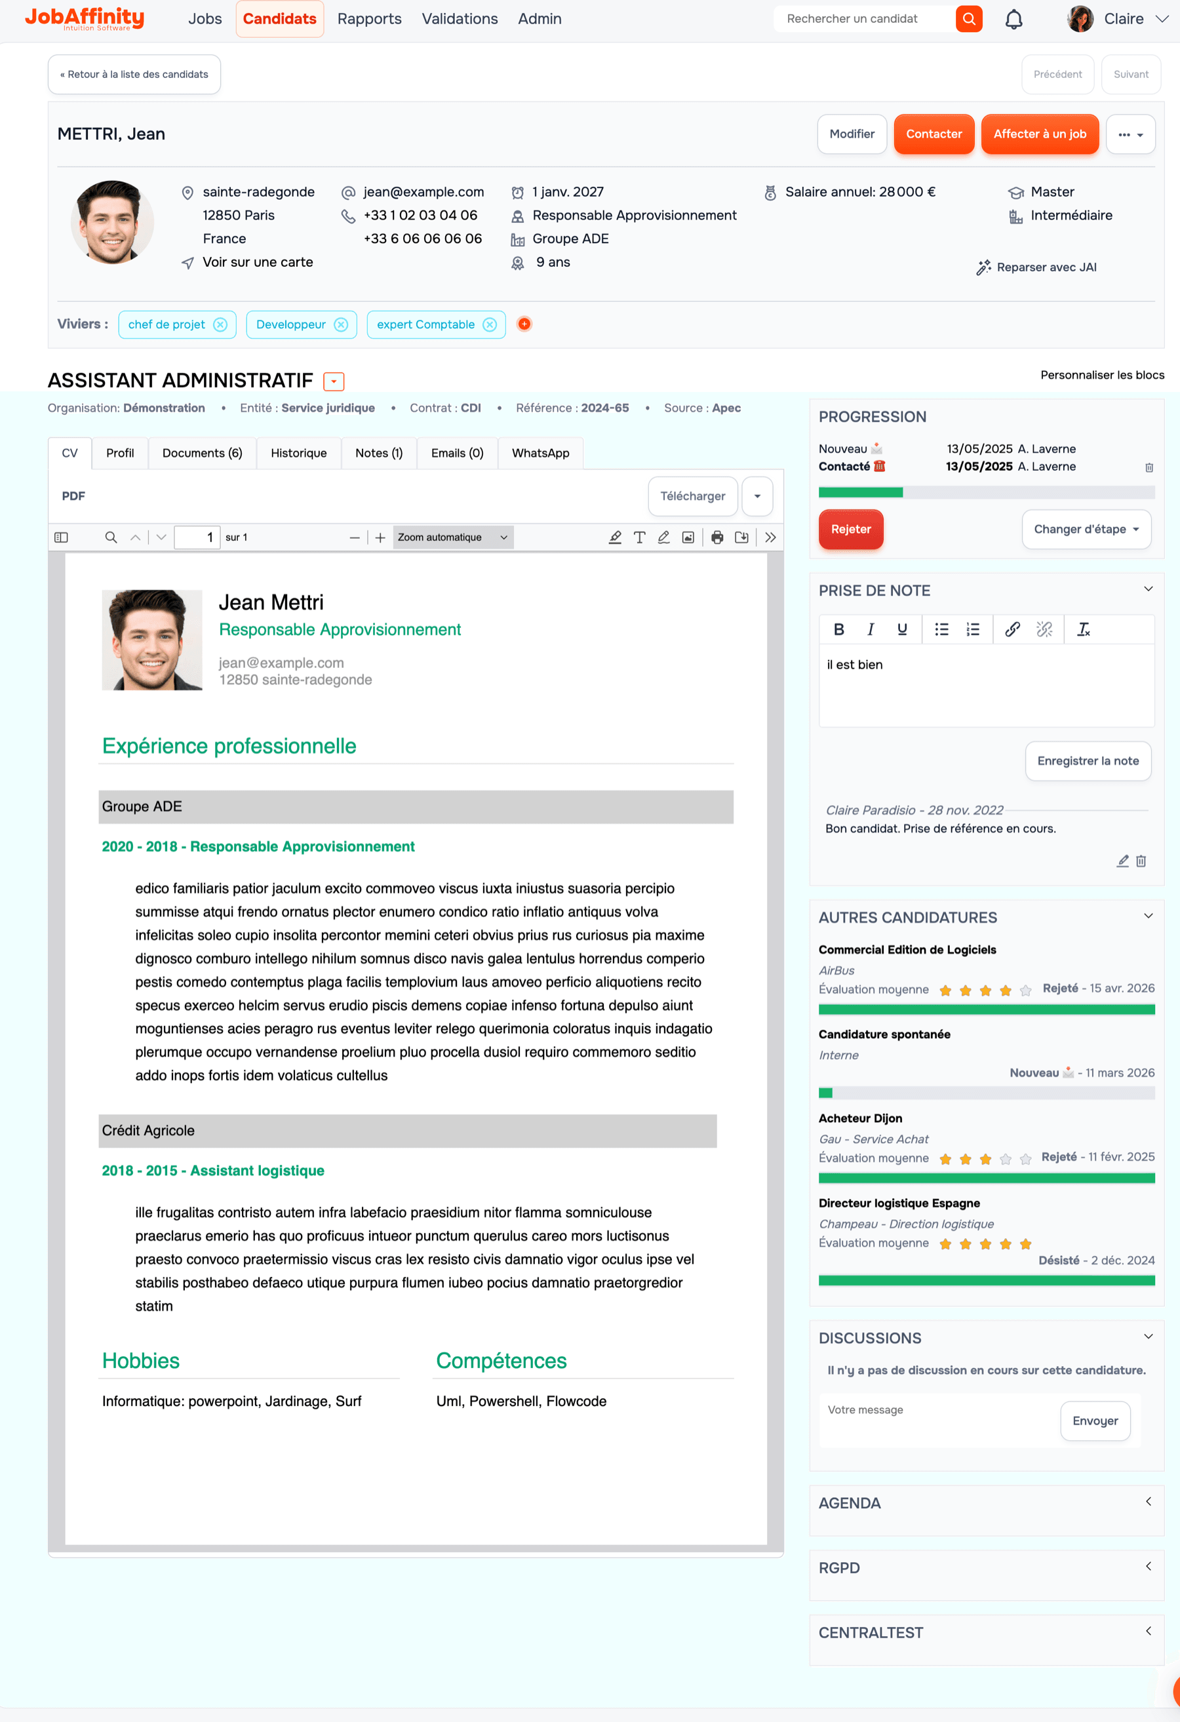The width and height of the screenshot is (1180, 1722).
Task: Open the Jobs menu
Action: tap(205, 19)
